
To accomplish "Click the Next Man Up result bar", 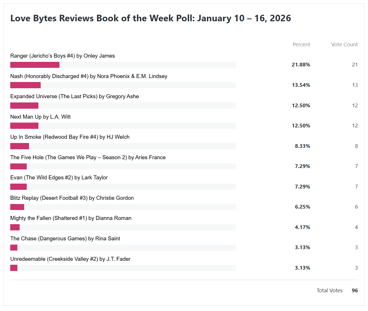I will coord(24,126).
